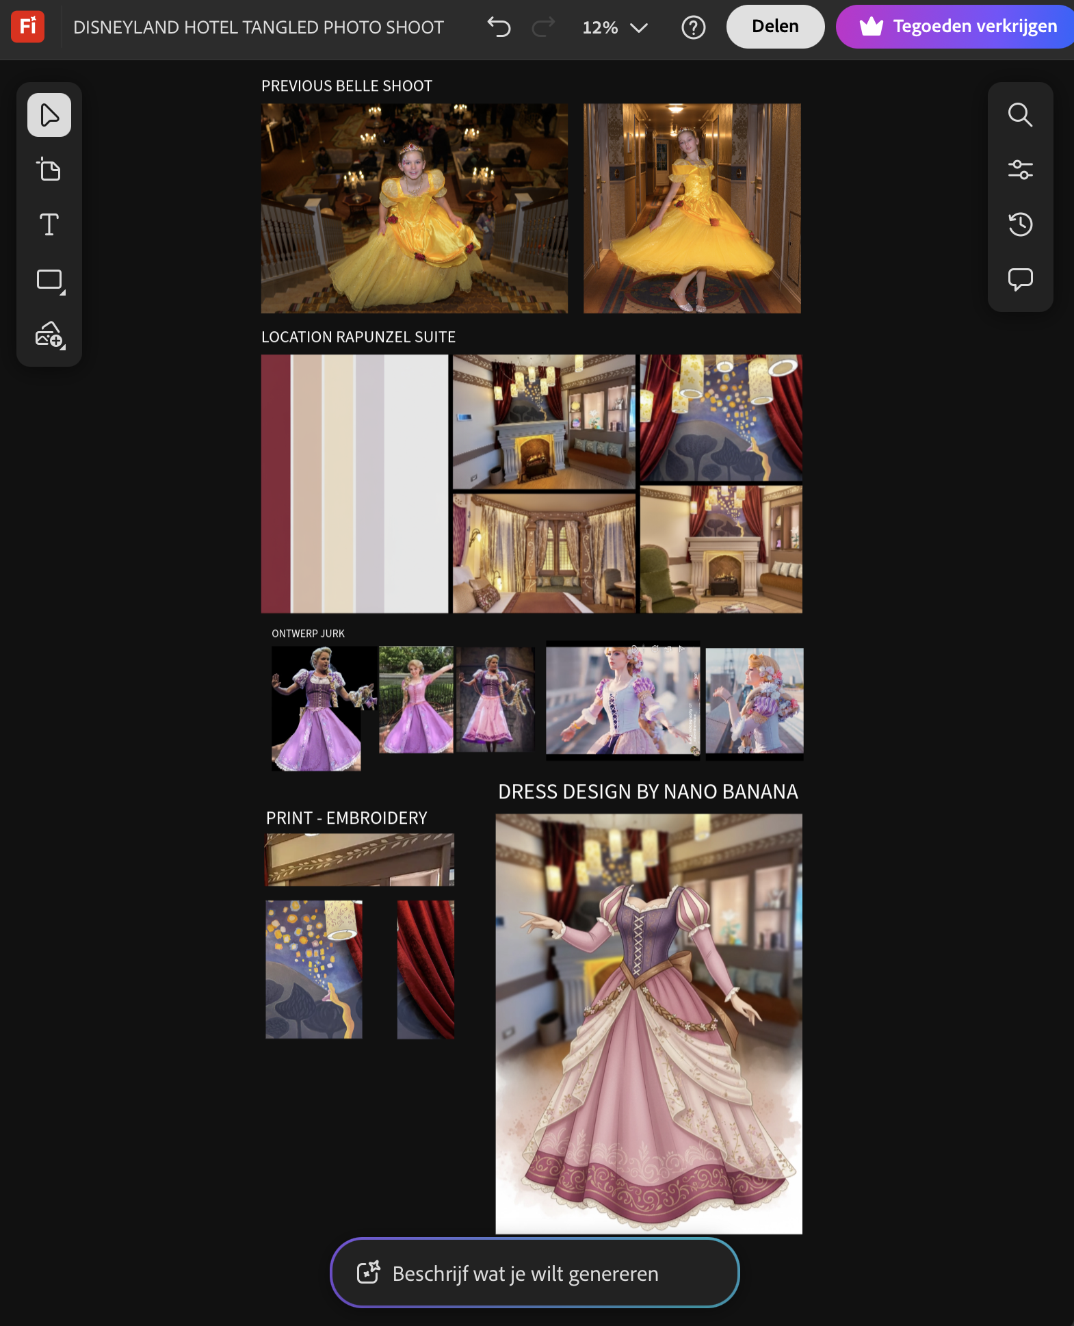Click the off-white palette stripe
This screenshot has height=1326, width=1074.
pyautogui.click(x=416, y=484)
